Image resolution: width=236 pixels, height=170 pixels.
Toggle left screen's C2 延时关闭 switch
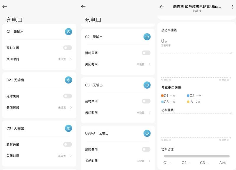point(68,96)
